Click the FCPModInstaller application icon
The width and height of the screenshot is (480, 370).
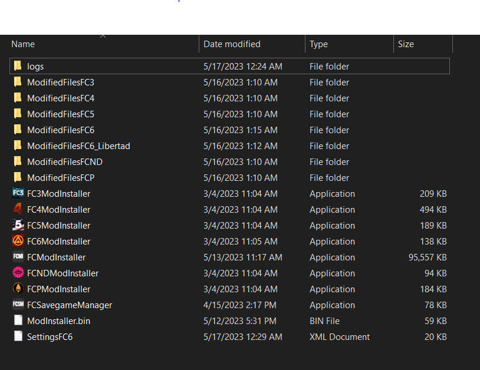pyautogui.click(x=18, y=289)
